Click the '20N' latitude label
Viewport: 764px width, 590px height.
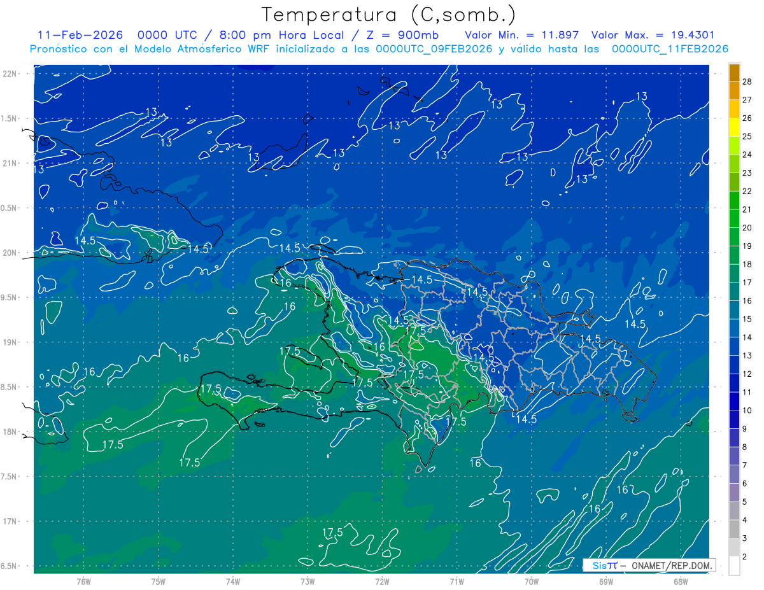click(x=10, y=253)
